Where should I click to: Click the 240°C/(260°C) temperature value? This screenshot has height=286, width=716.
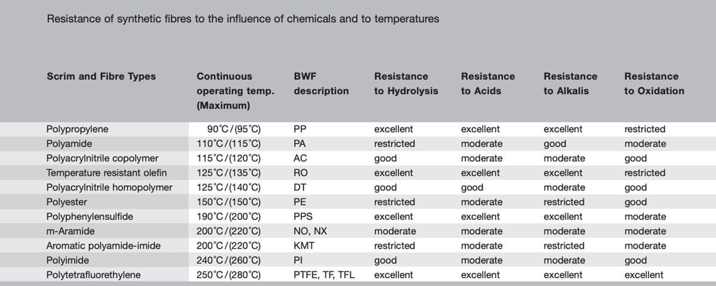click(229, 260)
